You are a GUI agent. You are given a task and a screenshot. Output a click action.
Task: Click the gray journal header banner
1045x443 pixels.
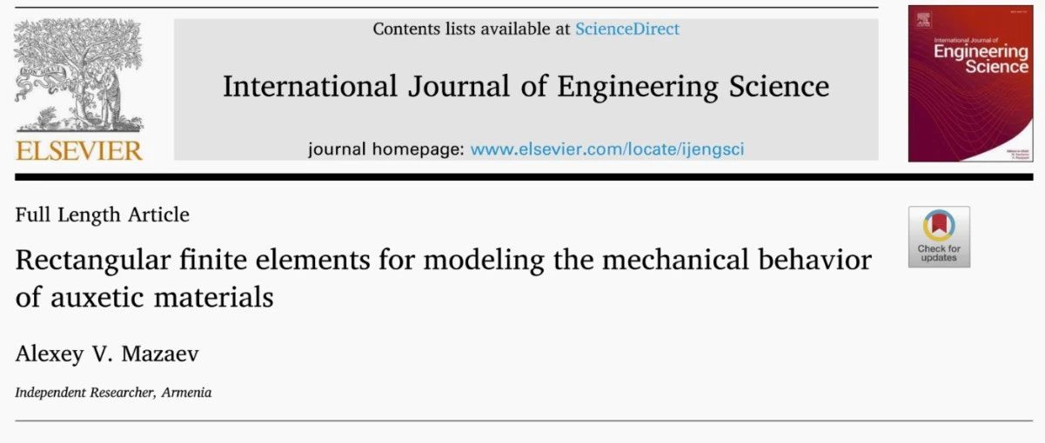tap(526, 90)
